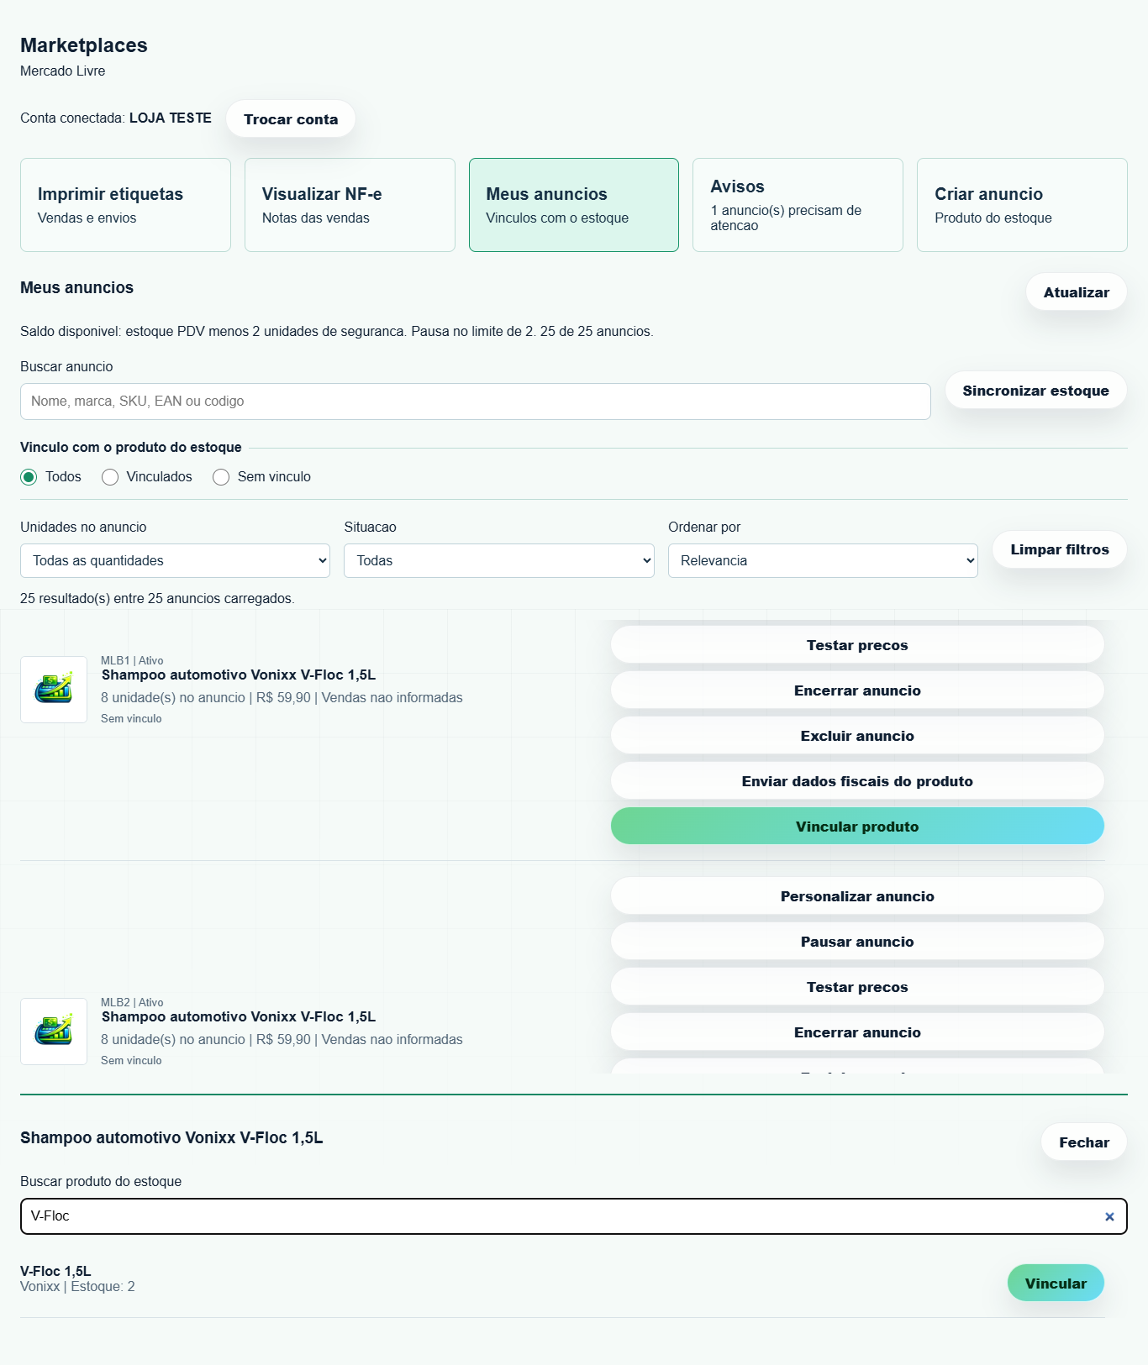This screenshot has height=1365, width=1148.
Task: Click the Vincular produto button
Action: click(x=857, y=827)
